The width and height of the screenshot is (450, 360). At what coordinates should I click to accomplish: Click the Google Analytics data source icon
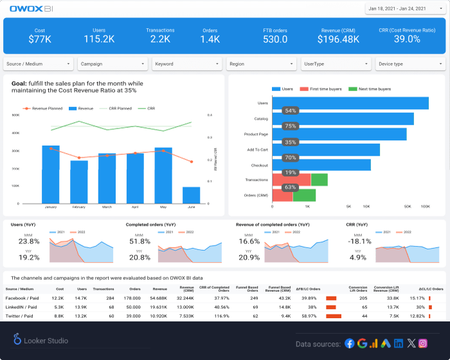pos(373,343)
